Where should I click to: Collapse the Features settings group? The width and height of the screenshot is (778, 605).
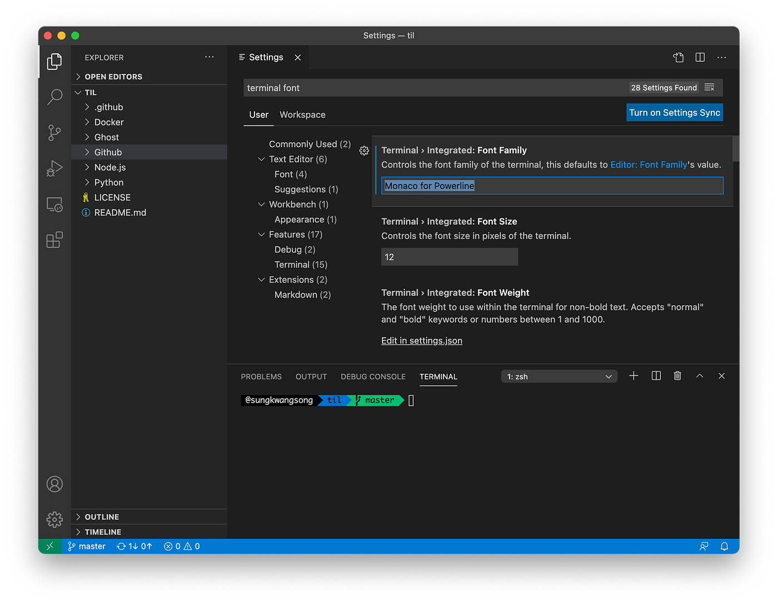tap(261, 234)
